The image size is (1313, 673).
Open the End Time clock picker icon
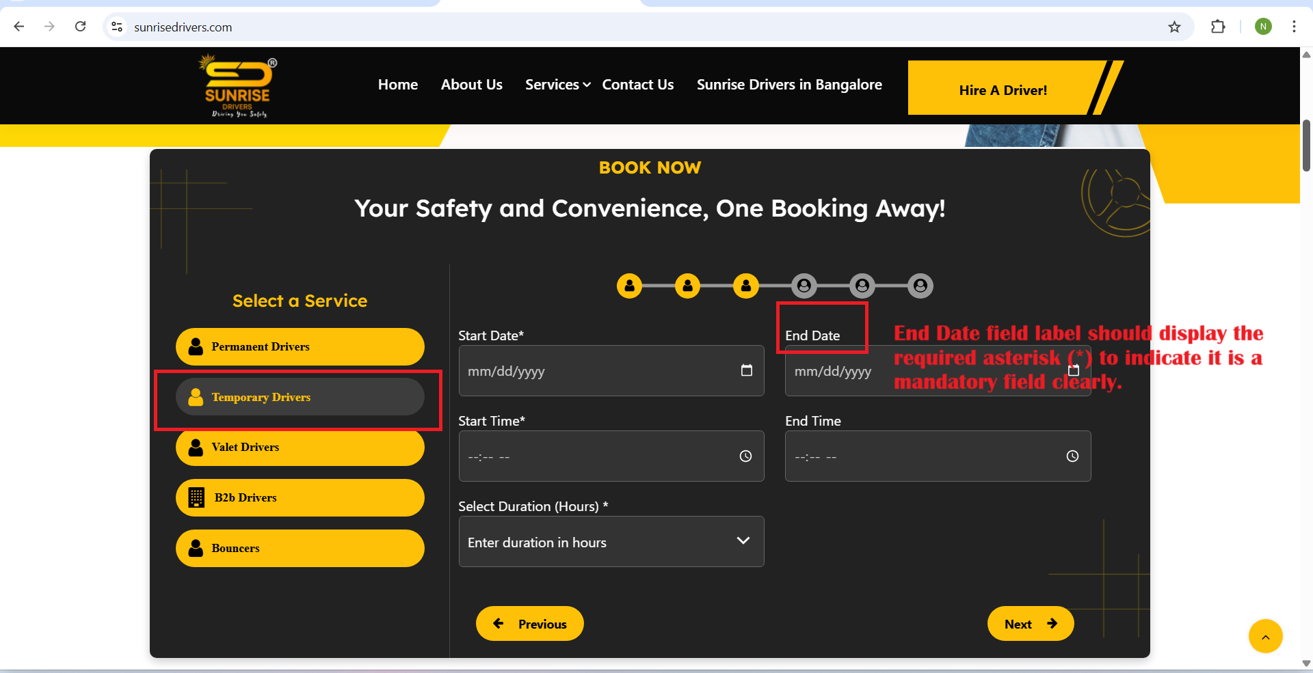click(x=1072, y=456)
